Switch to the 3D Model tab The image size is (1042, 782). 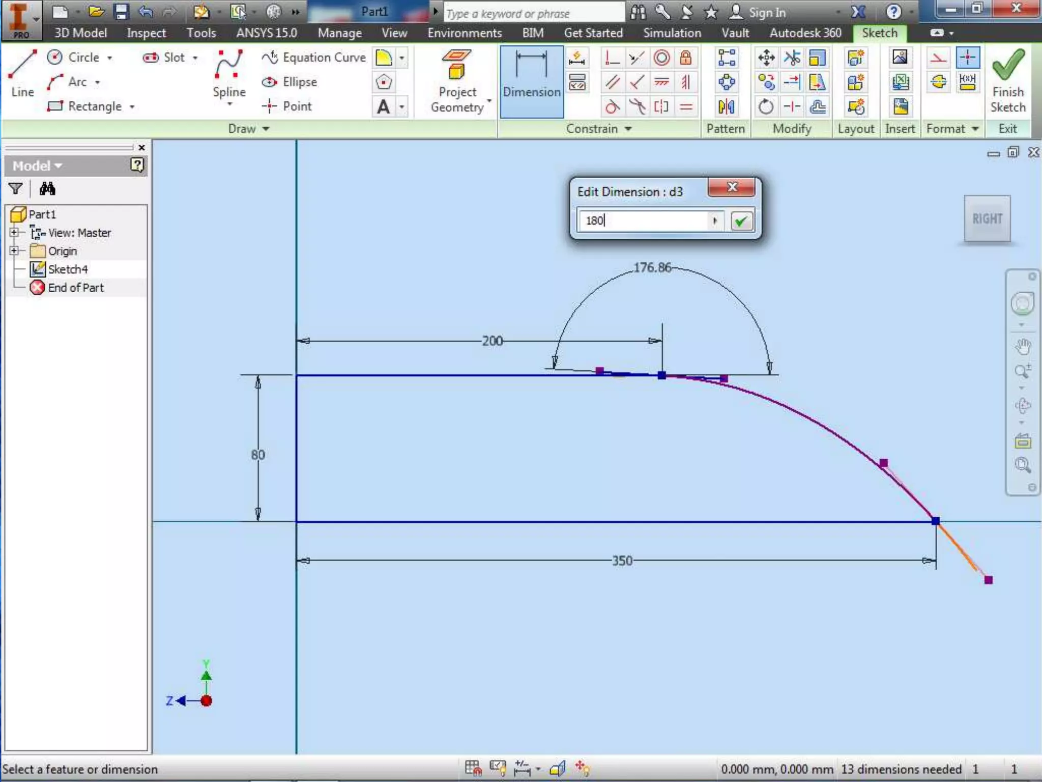tap(80, 33)
